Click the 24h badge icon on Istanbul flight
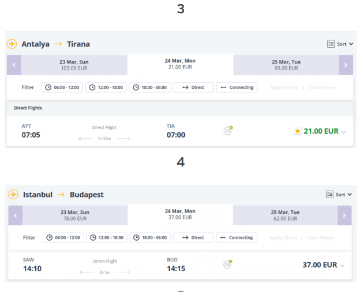Viewport: 363px width, 292px height. (228, 264)
